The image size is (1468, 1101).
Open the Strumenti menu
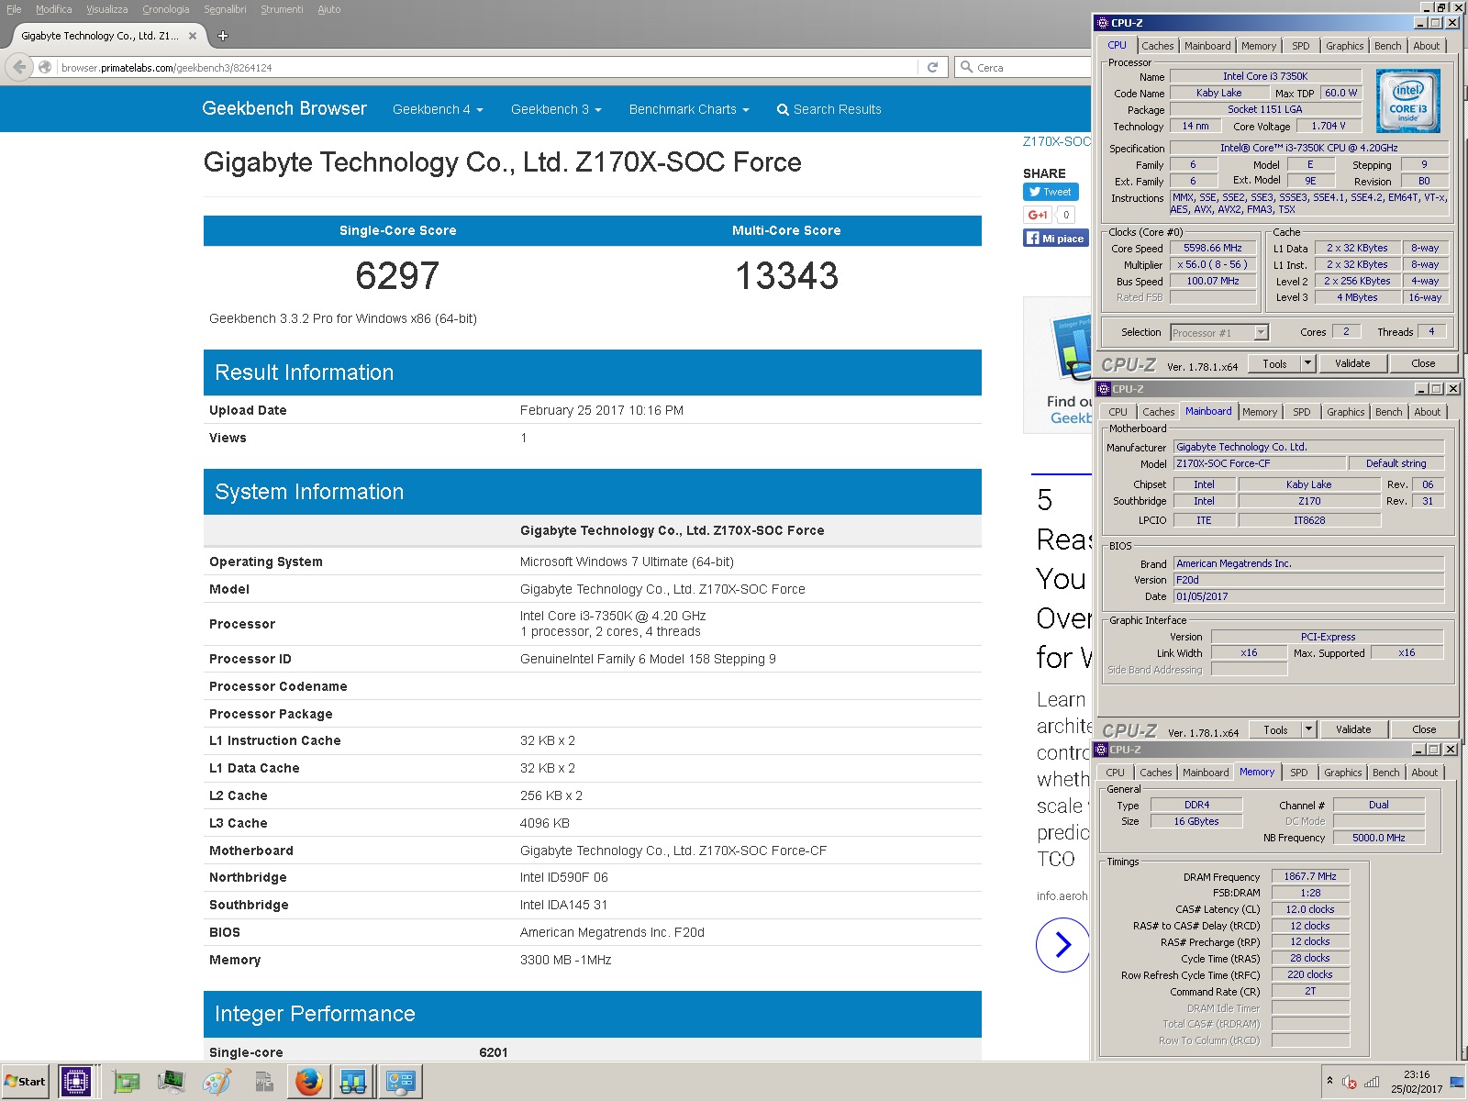(282, 9)
